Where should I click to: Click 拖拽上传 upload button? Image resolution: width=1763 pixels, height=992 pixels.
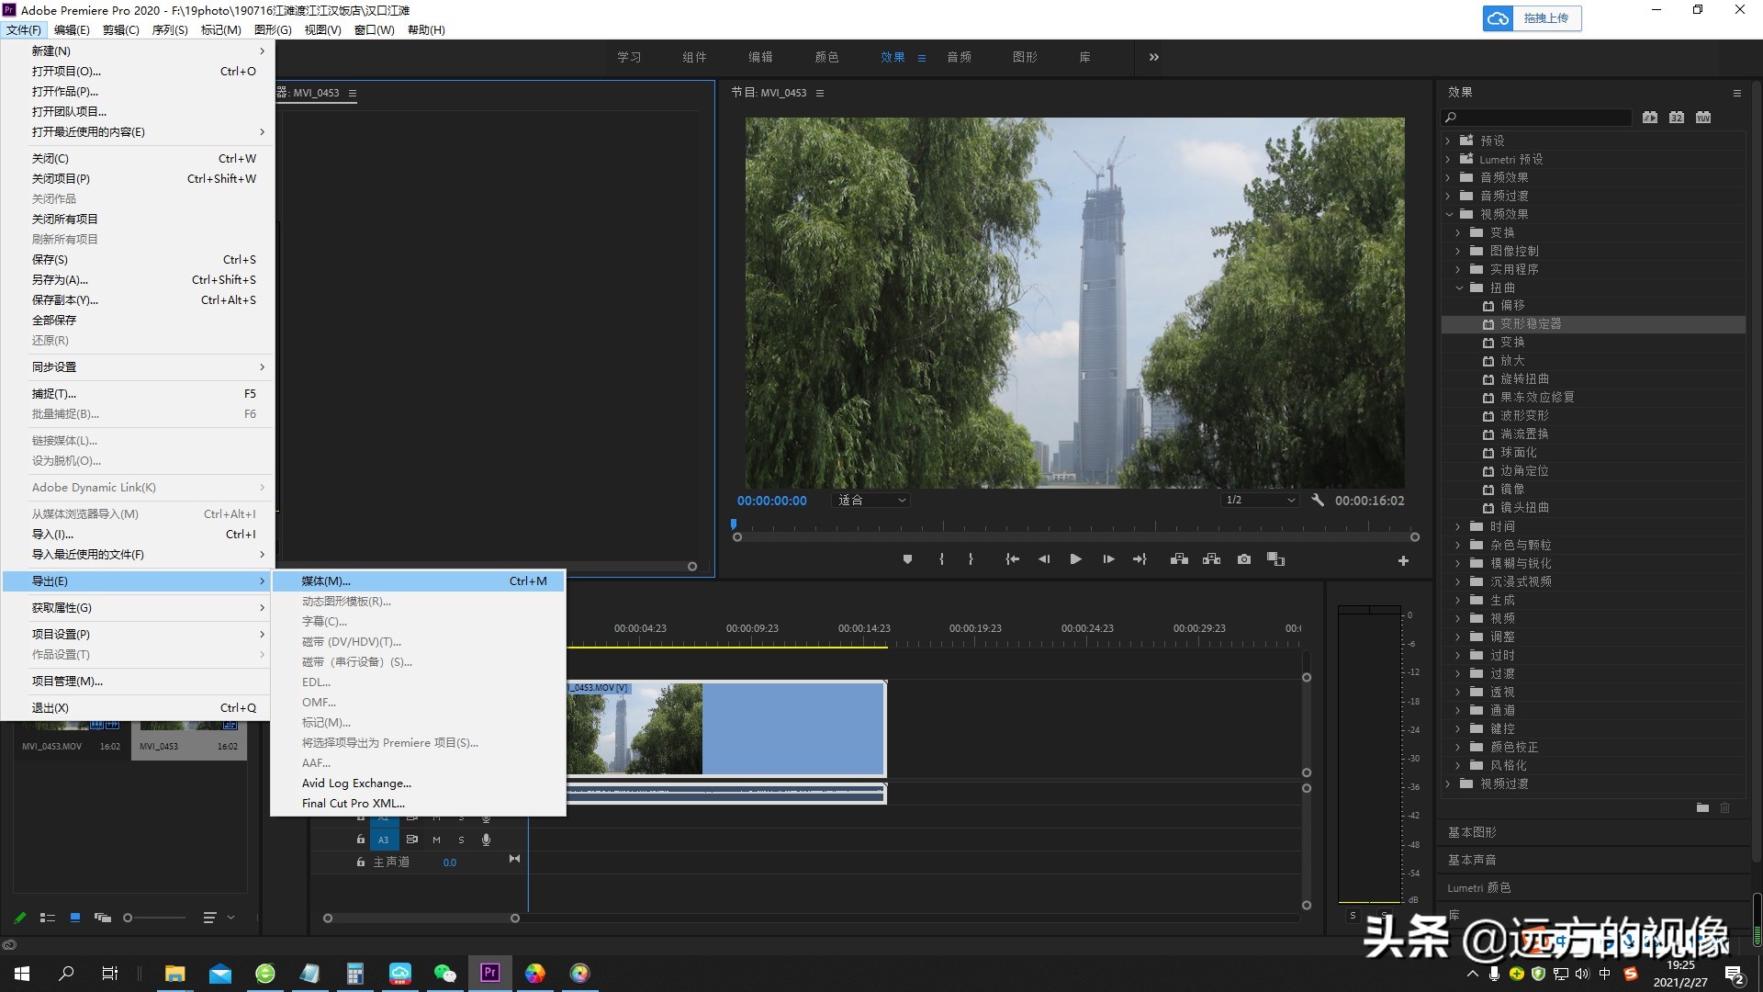click(x=1532, y=18)
